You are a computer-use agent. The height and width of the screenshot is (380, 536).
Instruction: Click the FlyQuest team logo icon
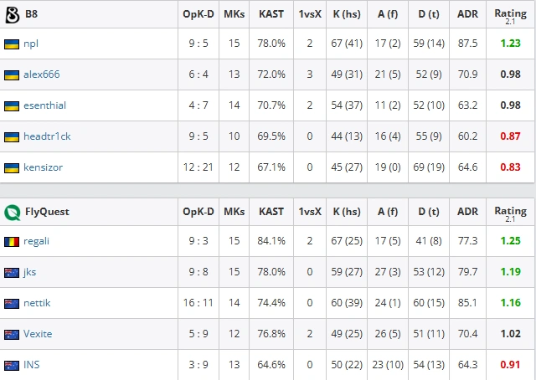coord(13,213)
